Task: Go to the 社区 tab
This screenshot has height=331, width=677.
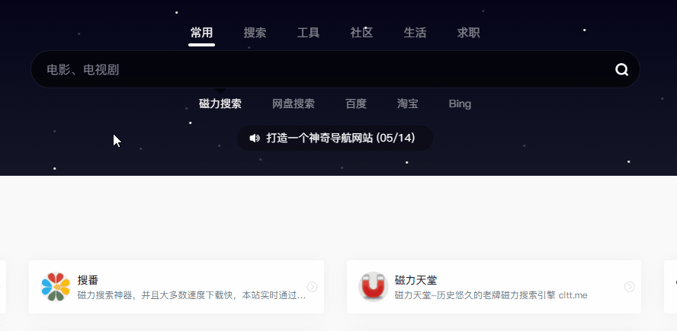Action: (x=361, y=33)
